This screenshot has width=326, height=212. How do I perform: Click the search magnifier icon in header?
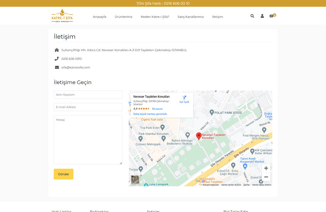coord(252,16)
